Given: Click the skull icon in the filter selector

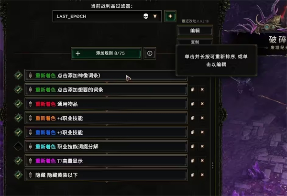Looking at the screenshot, I should tap(146, 16).
